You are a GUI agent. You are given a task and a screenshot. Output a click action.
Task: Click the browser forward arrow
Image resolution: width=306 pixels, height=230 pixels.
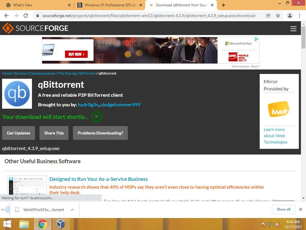[x=16, y=16]
